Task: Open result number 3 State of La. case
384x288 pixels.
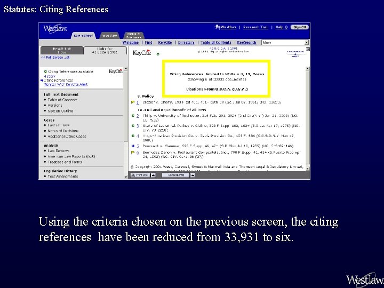Action: [138, 126]
